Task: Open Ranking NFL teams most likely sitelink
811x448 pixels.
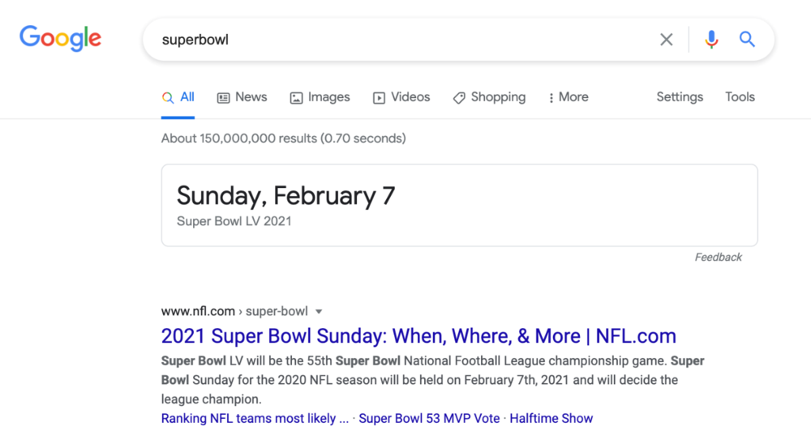Action: pyautogui.click(x=255, y=419)
